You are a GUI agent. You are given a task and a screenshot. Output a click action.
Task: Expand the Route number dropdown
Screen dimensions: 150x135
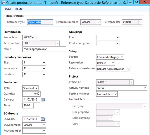click(44, 131)
